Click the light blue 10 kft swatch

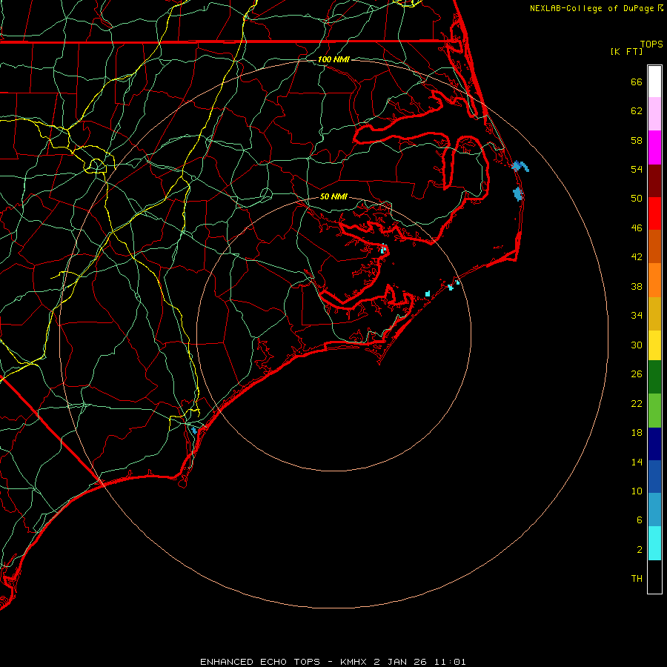[654, 510]
